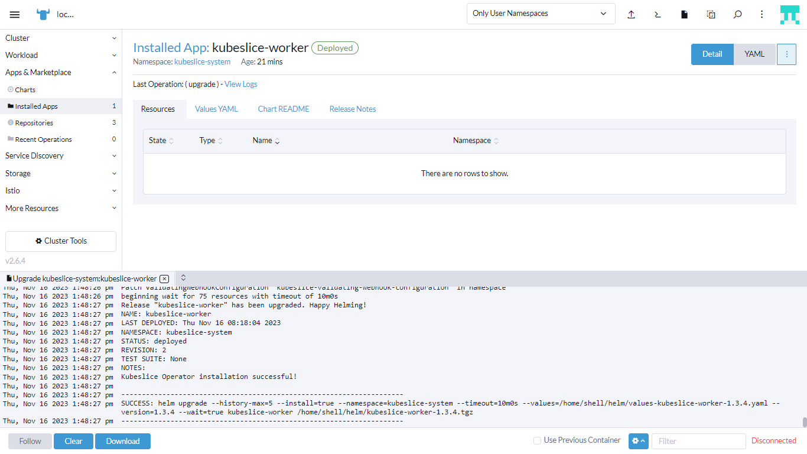The width and height of the screenshot is (807, 454).
Task: Click the Detail view button
Action: pyautogui.click(x=712, y=54)
